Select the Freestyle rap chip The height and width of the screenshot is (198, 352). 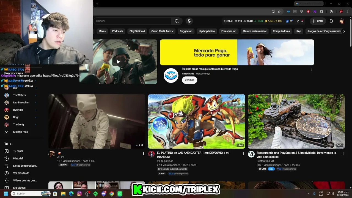coord(229,31)
